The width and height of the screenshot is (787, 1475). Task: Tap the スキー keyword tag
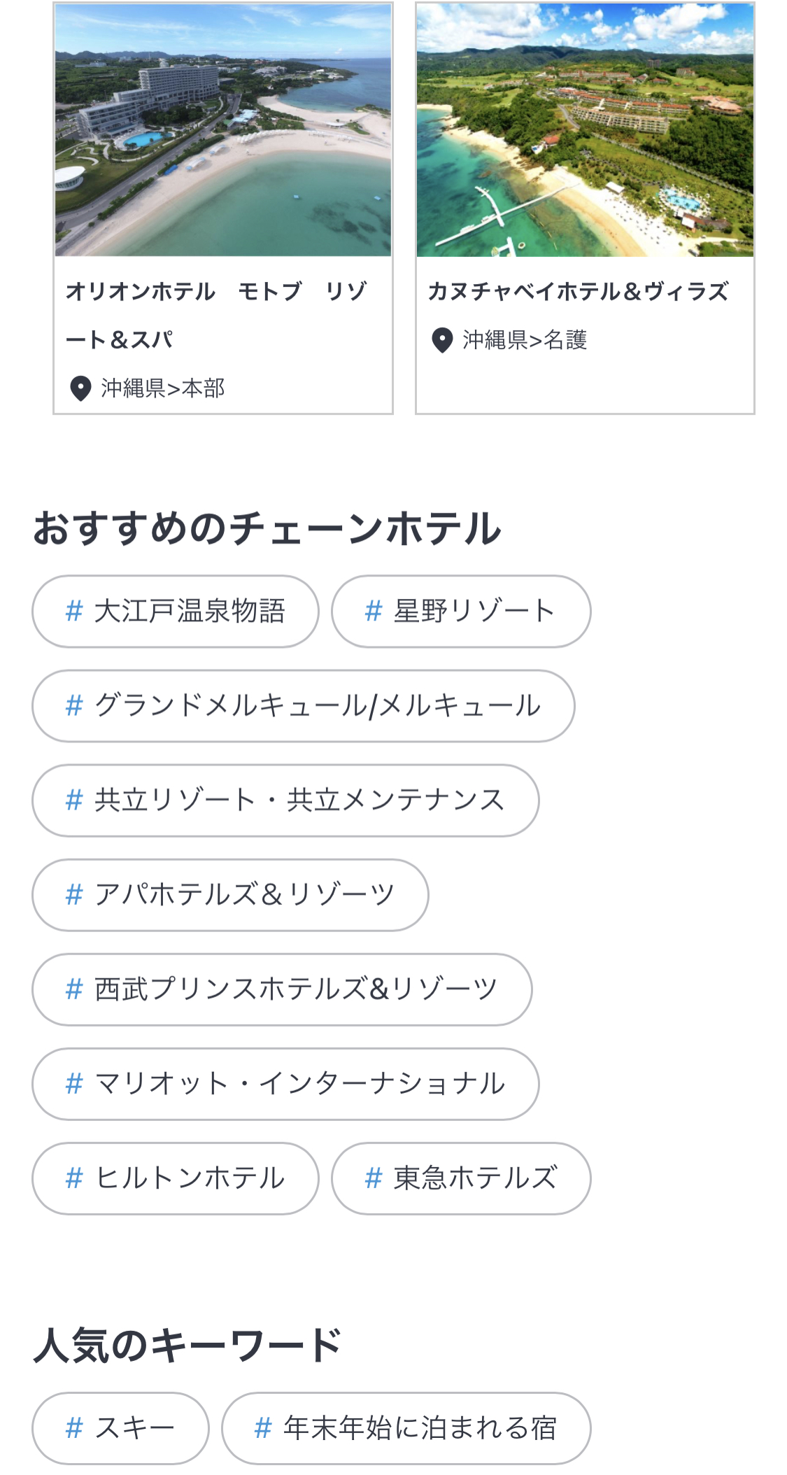click(120, 1428)
